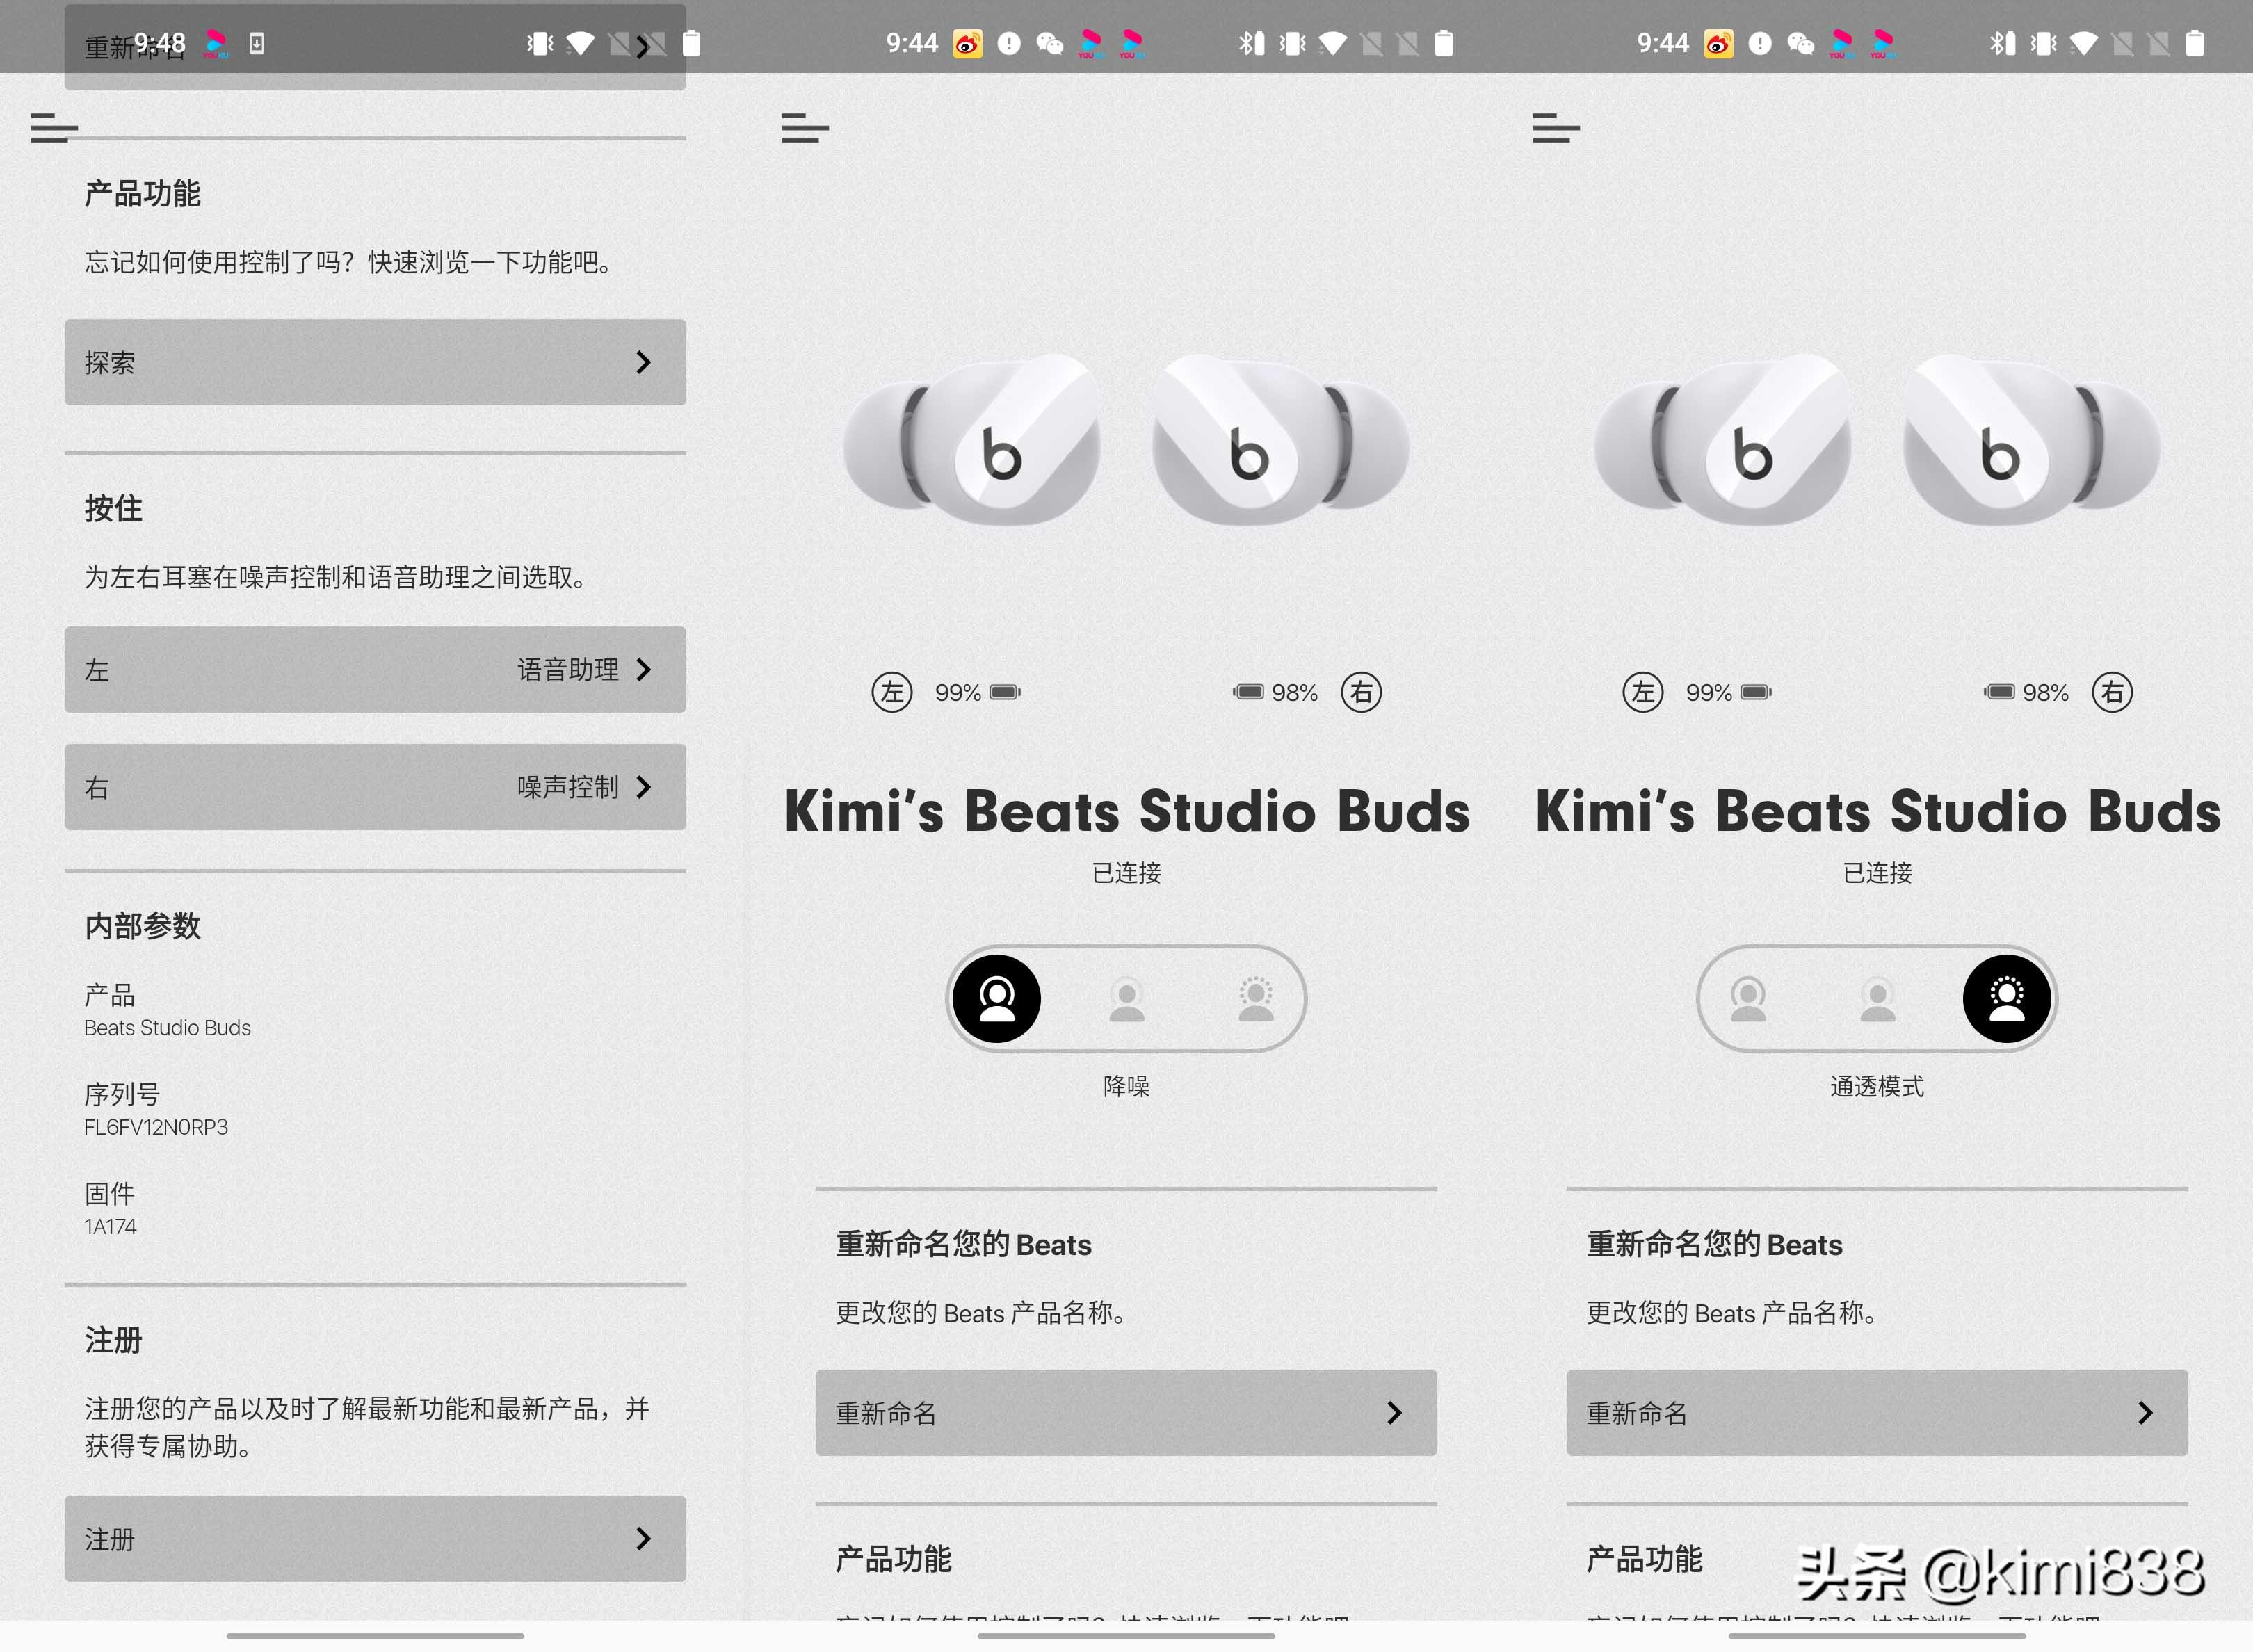The width and height of the screenshot is (2253, 1652).
Task: Tap left earbud 左 icon in right screen
Action: tap(1643, 692)
